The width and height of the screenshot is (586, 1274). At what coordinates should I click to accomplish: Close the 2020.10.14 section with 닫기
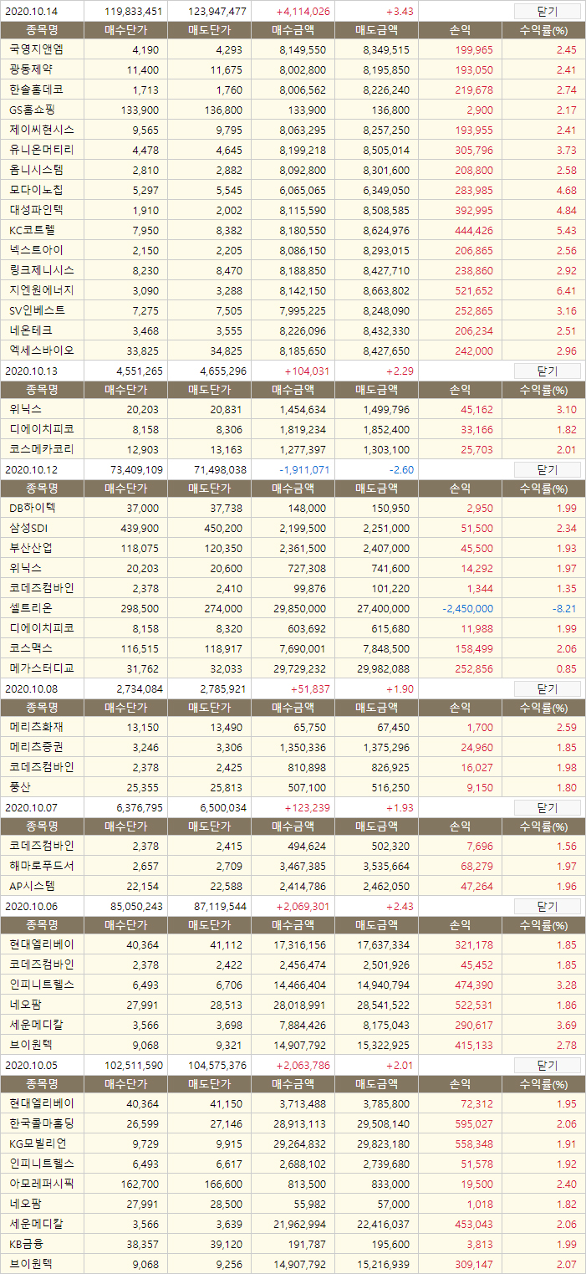(547, 11)
